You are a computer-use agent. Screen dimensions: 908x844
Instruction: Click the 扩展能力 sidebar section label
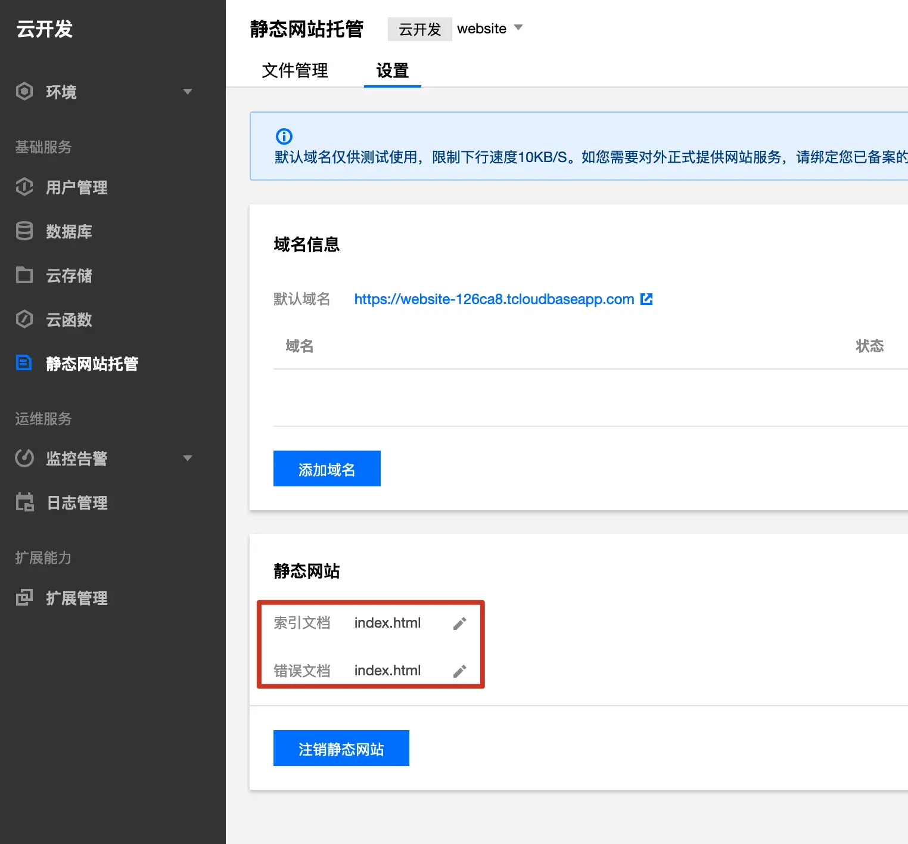tap(43, 557)
